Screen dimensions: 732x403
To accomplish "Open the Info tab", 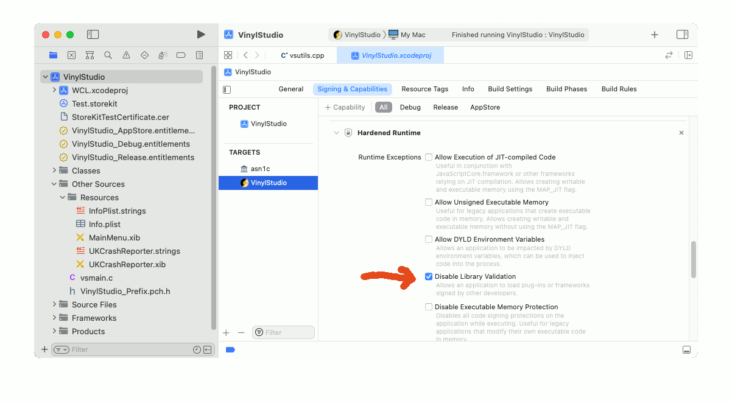I will coord(468,89).
